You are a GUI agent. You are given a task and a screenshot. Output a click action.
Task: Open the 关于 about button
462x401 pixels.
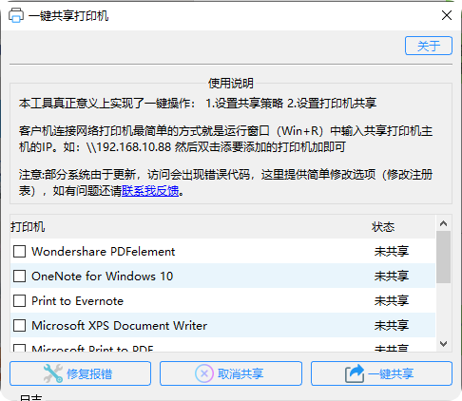click(429, 46)
